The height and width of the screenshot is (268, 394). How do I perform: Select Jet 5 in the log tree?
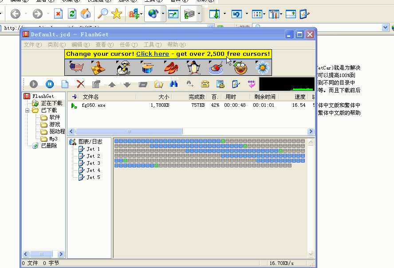click(93, 178)
